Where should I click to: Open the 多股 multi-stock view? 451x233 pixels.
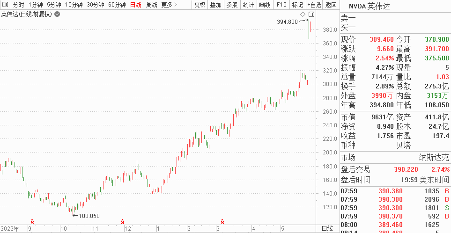tap(232, 5)
